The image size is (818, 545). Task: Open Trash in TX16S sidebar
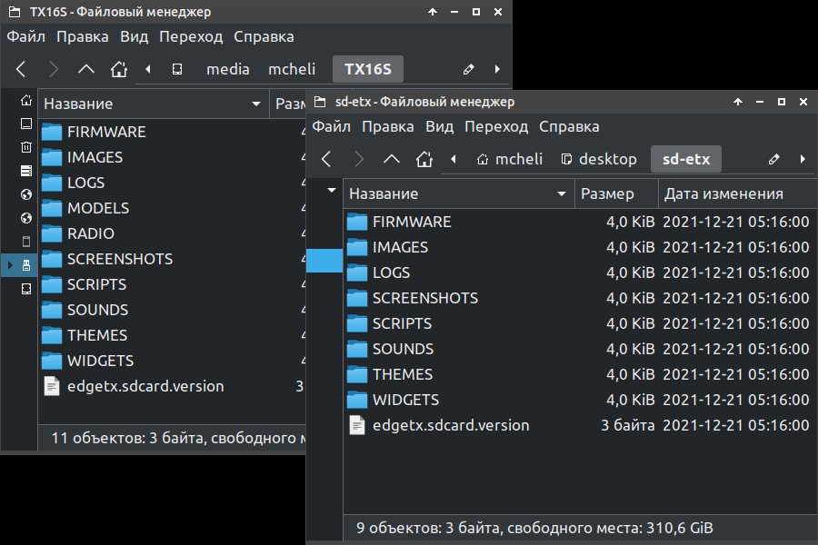tap(26, 147)
